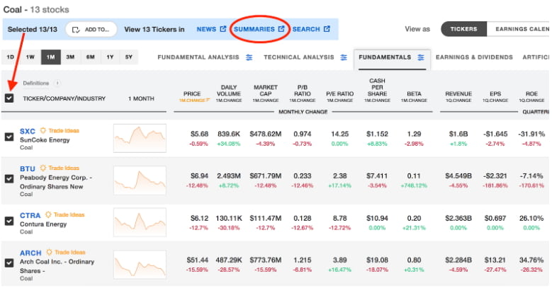Open the SXC ticker link
Screen dimensions: 552x288
(28, 131)
